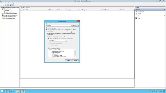Viewport: 166px width, 93px height.
Task: Open Server Manager from the taskbar
Action: click(7, 91)
